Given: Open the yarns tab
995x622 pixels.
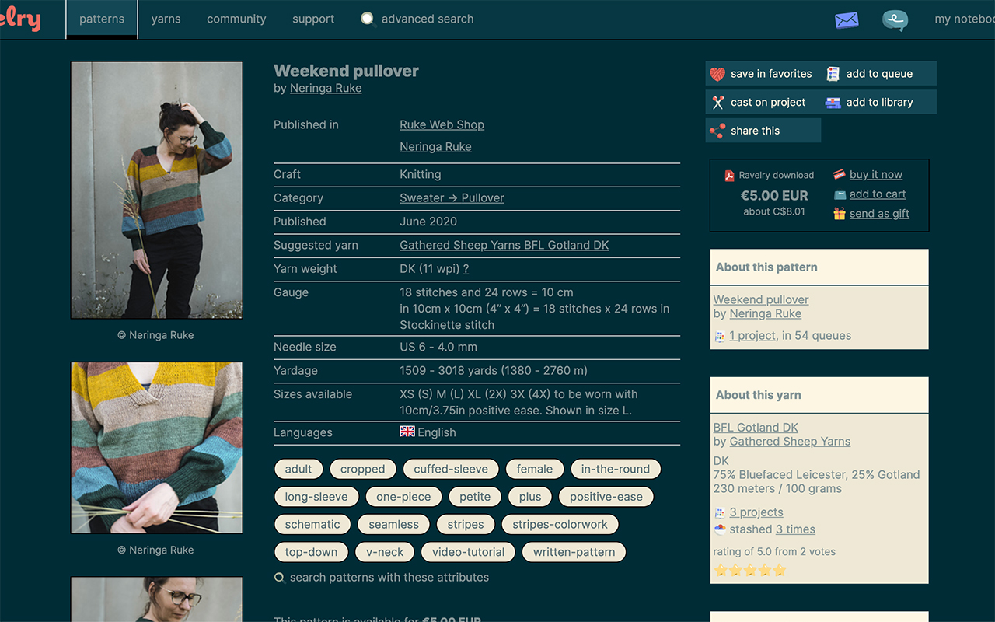Looking at the screenshot, I should 166,19.
